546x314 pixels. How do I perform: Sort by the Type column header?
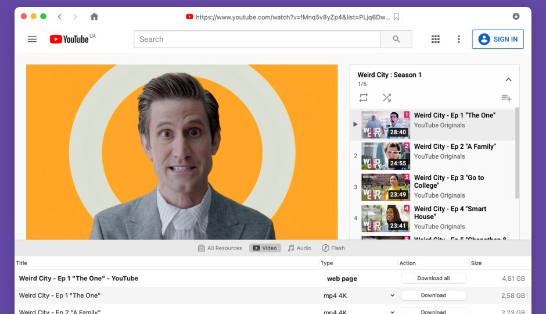point(326,263)
